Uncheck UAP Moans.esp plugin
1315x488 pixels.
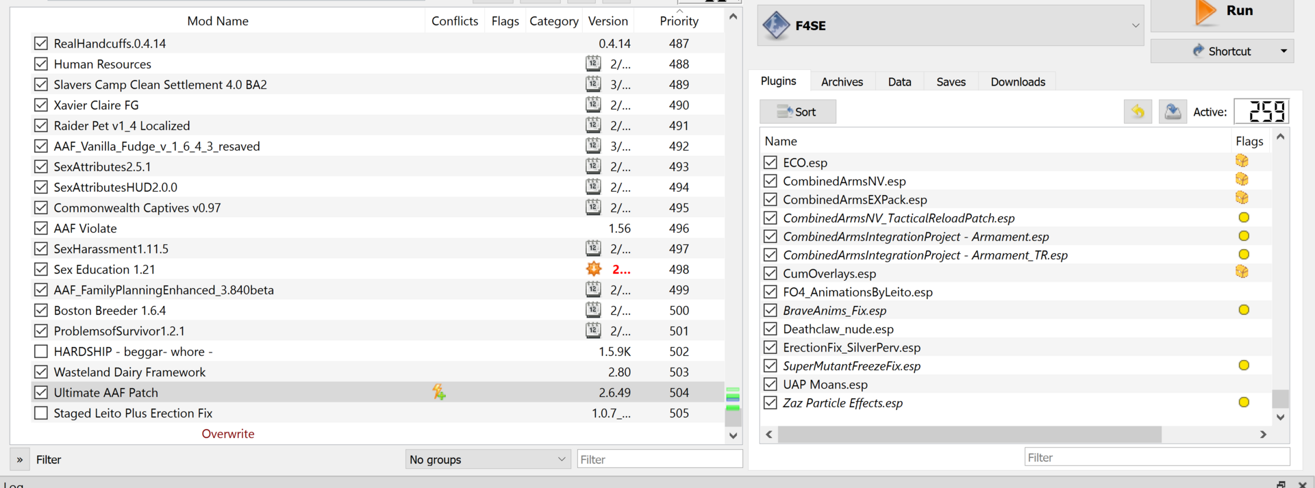pos(771,384)
